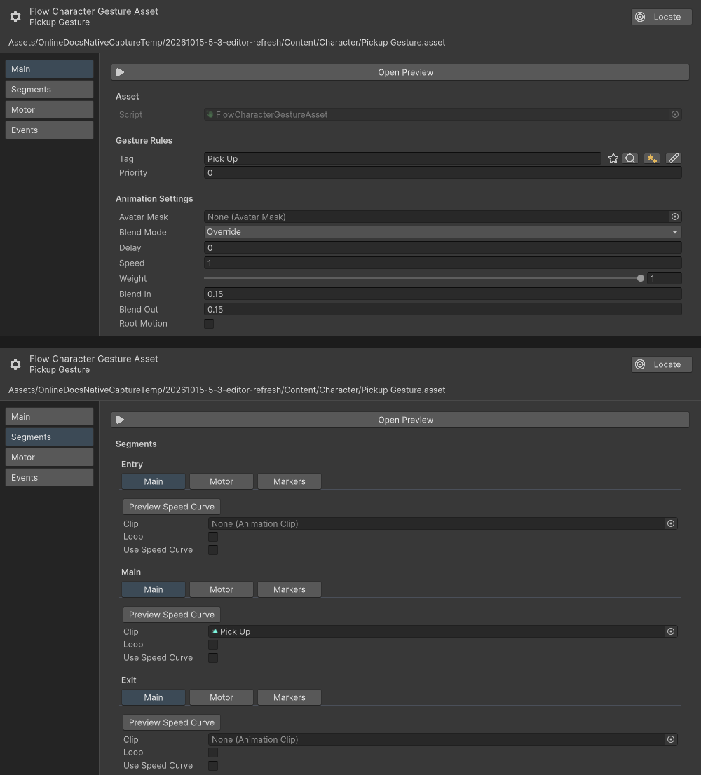Click the Blend In value field
The image size is (701, 775).
443,294
